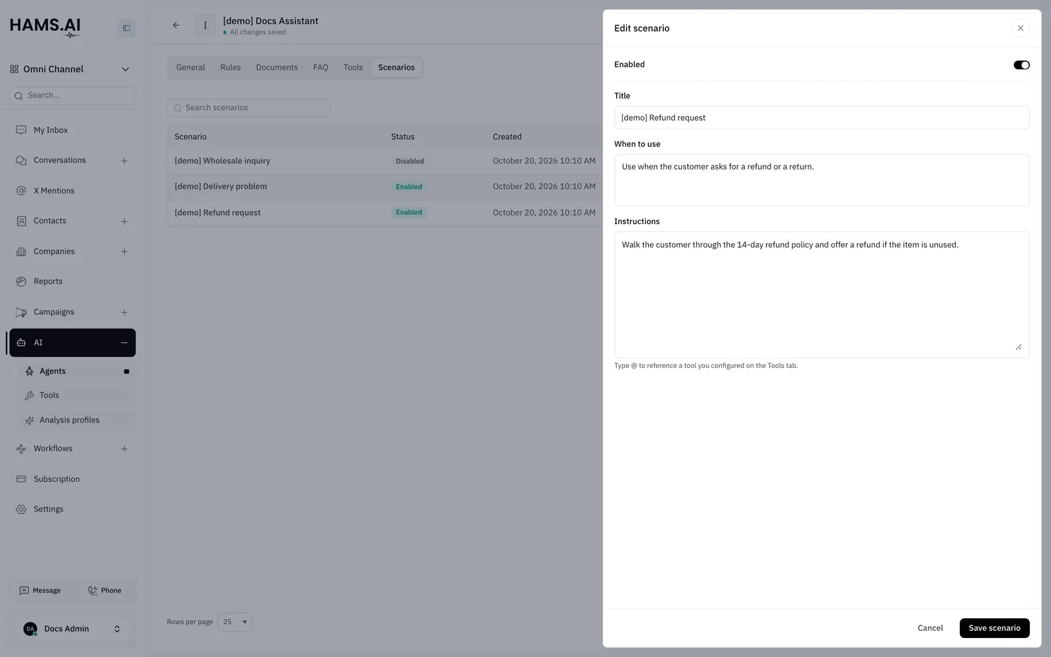Screen dimensions: 1051x657
Task: Open the Documents tab
Action: (277, 68)
